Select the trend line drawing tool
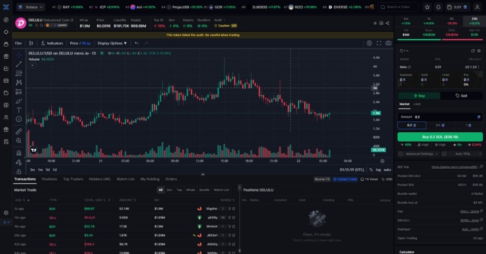Screen dimensions: 486x254 (19, 64)
